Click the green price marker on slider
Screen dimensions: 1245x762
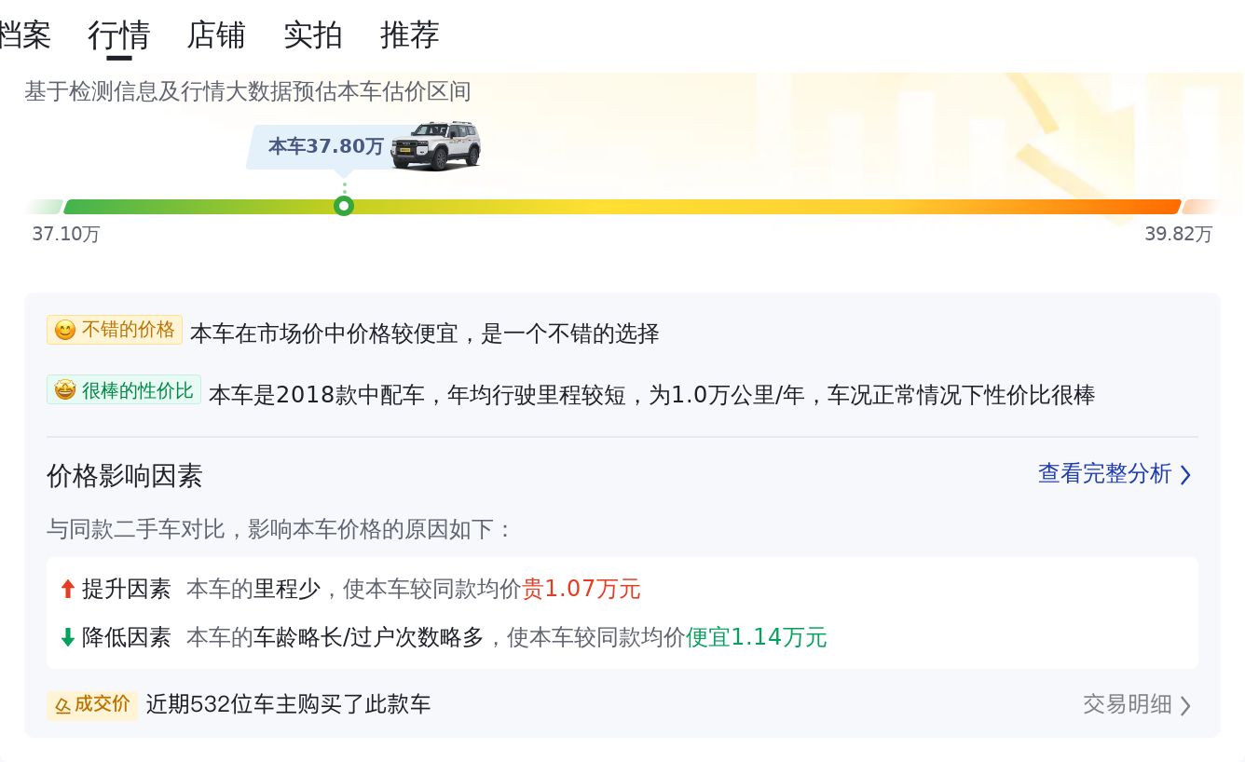[x=344, y=206]
